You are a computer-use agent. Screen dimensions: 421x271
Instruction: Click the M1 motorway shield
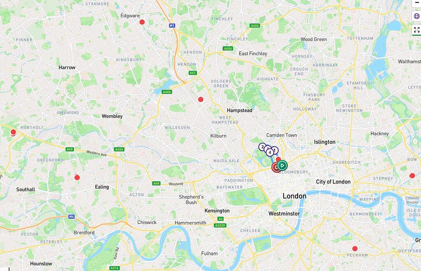(172, 25)
